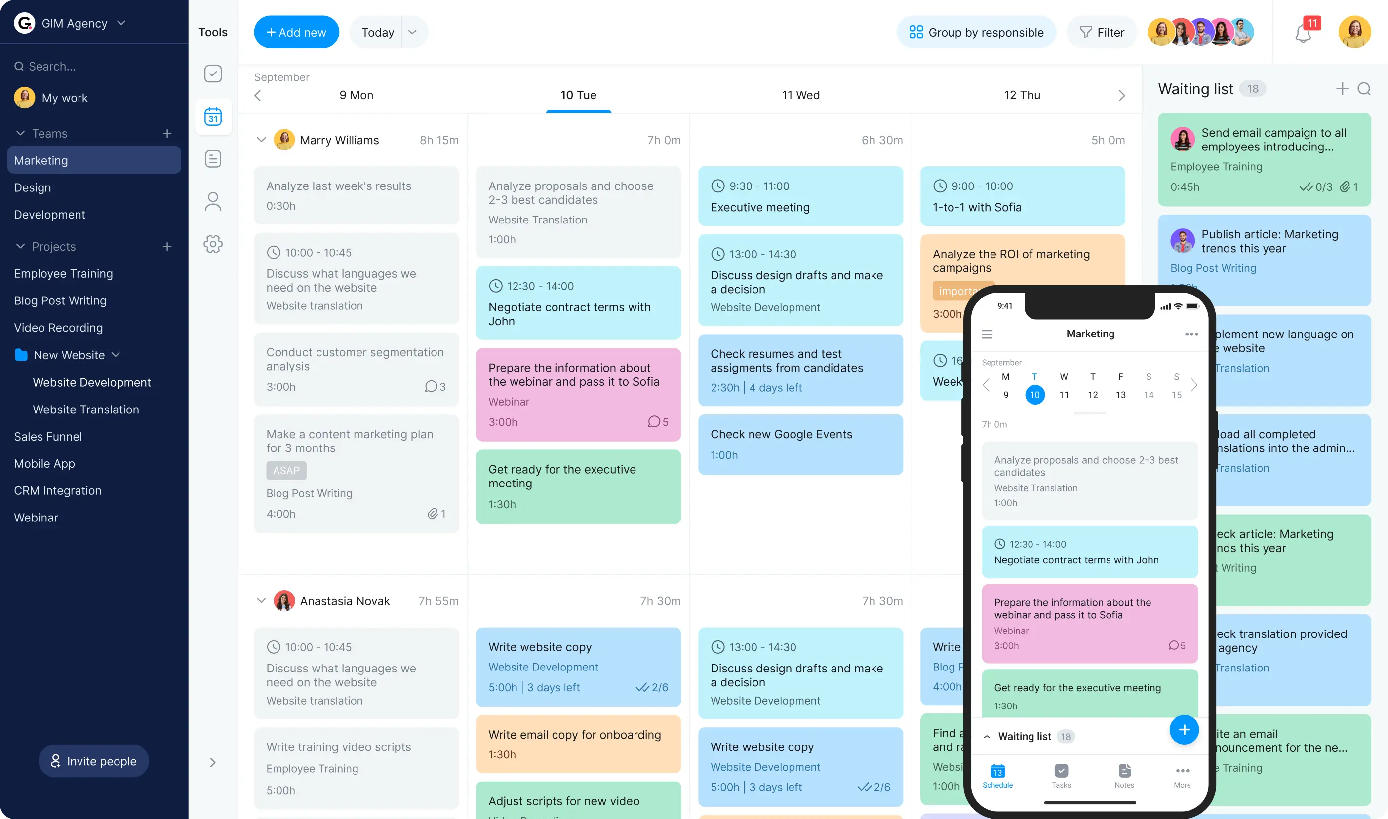1388x819 pixels.
Task: Select the Blog Post Writing project
Action: click(x=59, y=300)
